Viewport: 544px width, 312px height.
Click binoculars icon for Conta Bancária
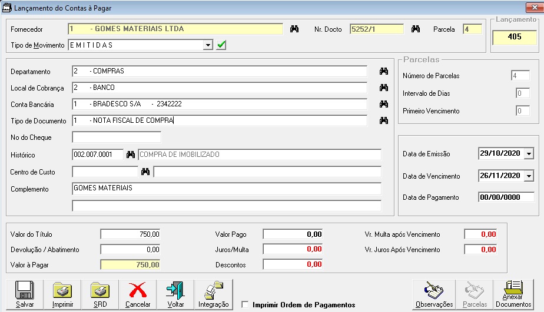tap(384, 104)
